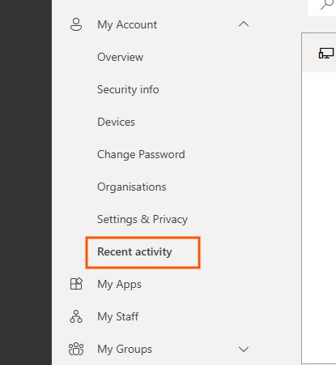Click the My Apps grid icon
Viewport: 336px width, 365px height.
tap(76, 284)
